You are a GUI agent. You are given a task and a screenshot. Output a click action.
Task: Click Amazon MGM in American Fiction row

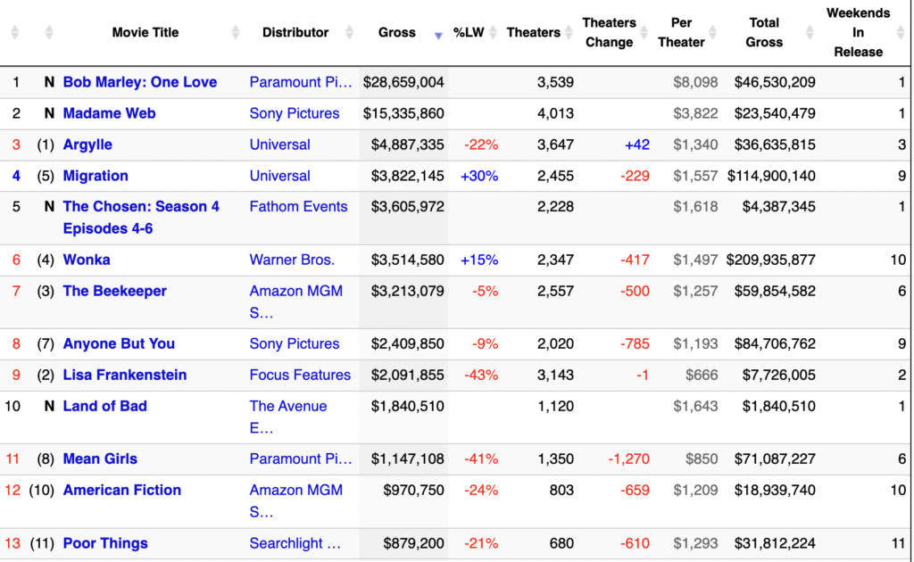(296, 500)
